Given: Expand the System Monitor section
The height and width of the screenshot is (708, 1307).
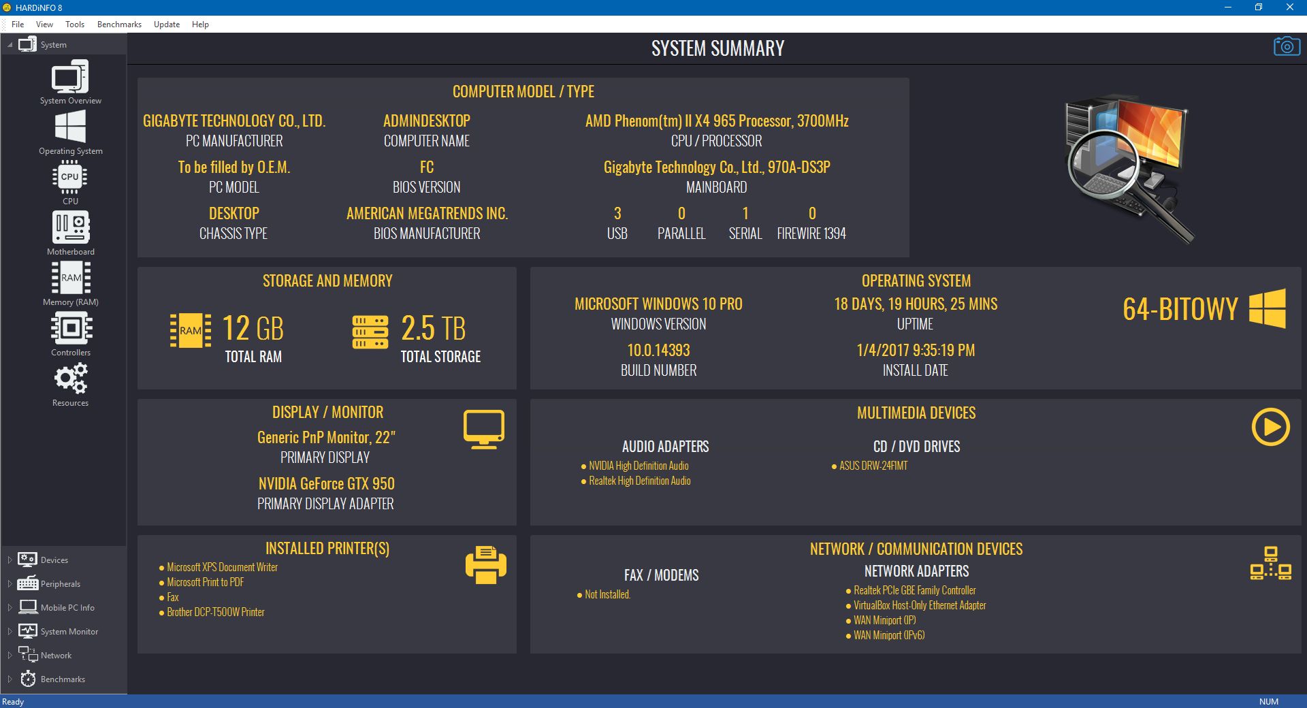Looking at the screenshot, I should 10,631.
